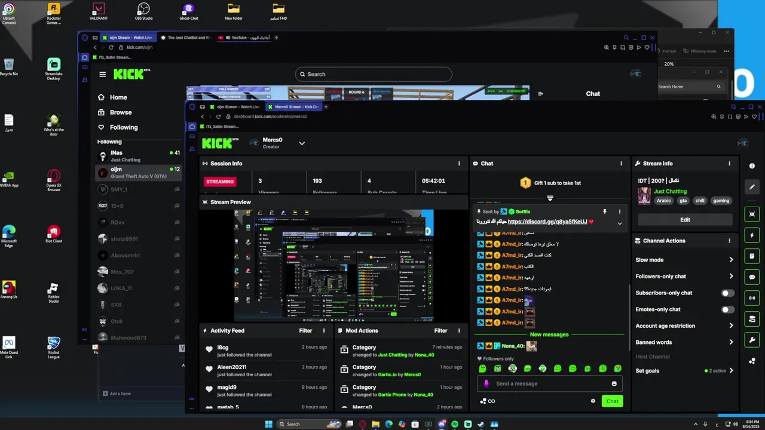The image size is (765, 430).
Task: Switch to YouTube tab in back browser
Action: pos(245,38)
